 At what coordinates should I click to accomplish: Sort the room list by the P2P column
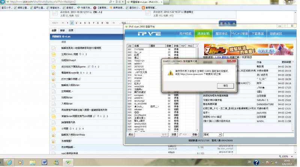[183, 46]
